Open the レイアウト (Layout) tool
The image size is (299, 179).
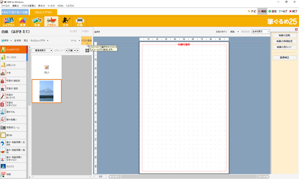click(8, 21)
